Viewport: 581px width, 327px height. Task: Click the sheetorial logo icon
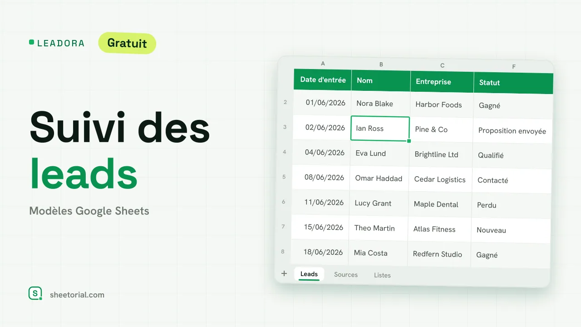pos(35,293)
